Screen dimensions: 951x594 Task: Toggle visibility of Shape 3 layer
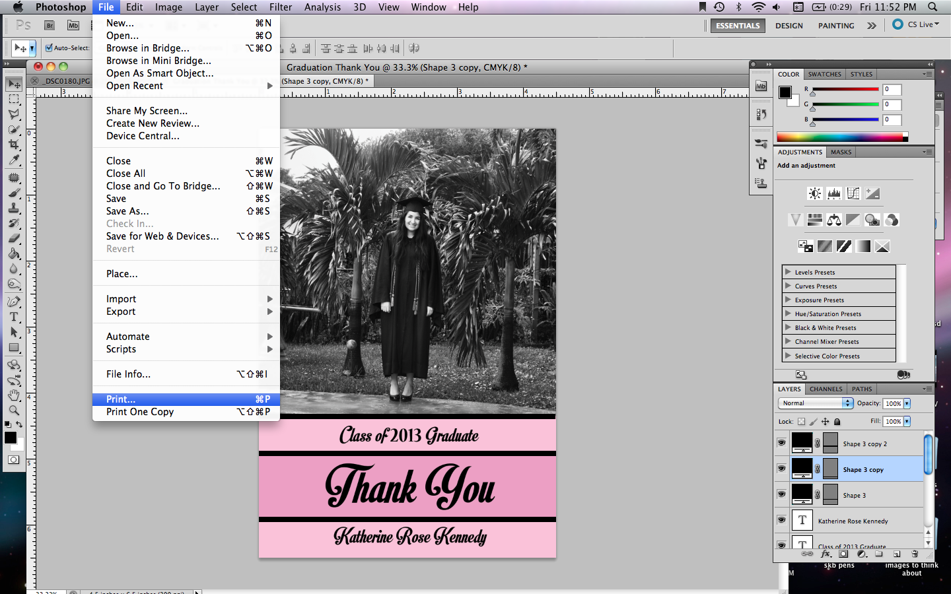click(x=782, y=494)
